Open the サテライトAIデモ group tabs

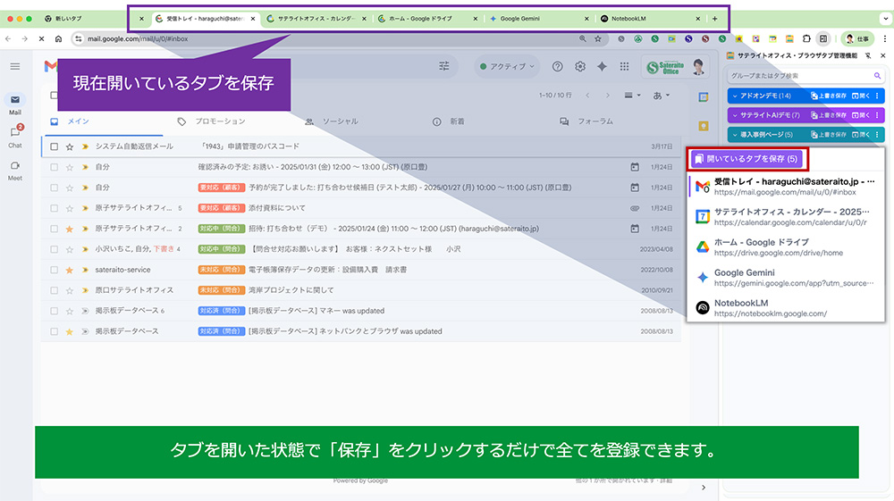click(x=861, y=115)
